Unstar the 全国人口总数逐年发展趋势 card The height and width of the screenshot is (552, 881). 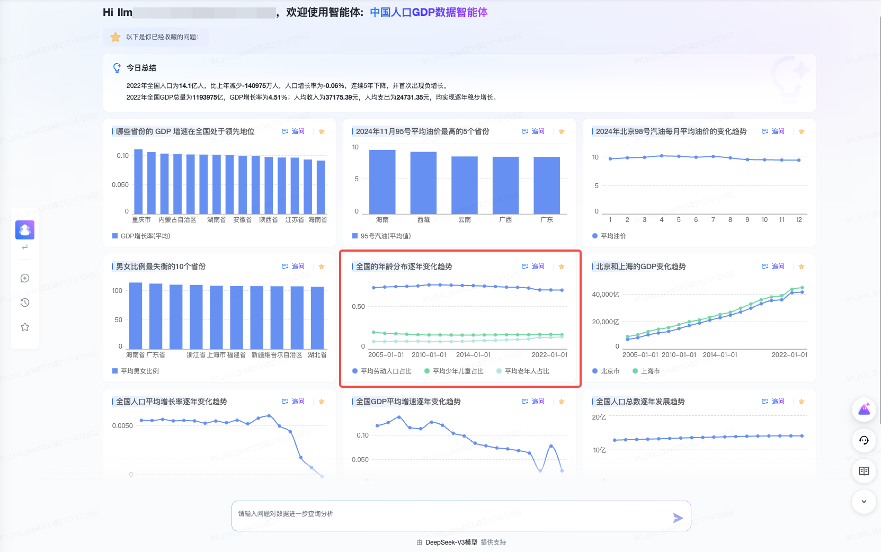click(x=802, y=402)
